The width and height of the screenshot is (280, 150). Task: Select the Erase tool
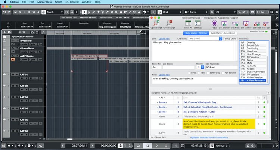pyautogui.click(x=98, y=12)
